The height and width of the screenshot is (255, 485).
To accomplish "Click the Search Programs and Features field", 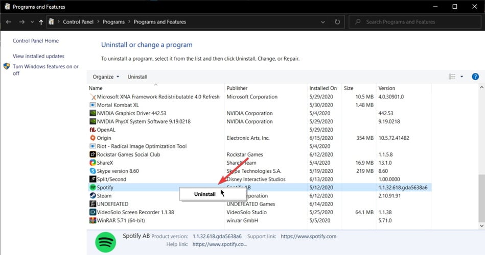I will (x=414, y=22).
